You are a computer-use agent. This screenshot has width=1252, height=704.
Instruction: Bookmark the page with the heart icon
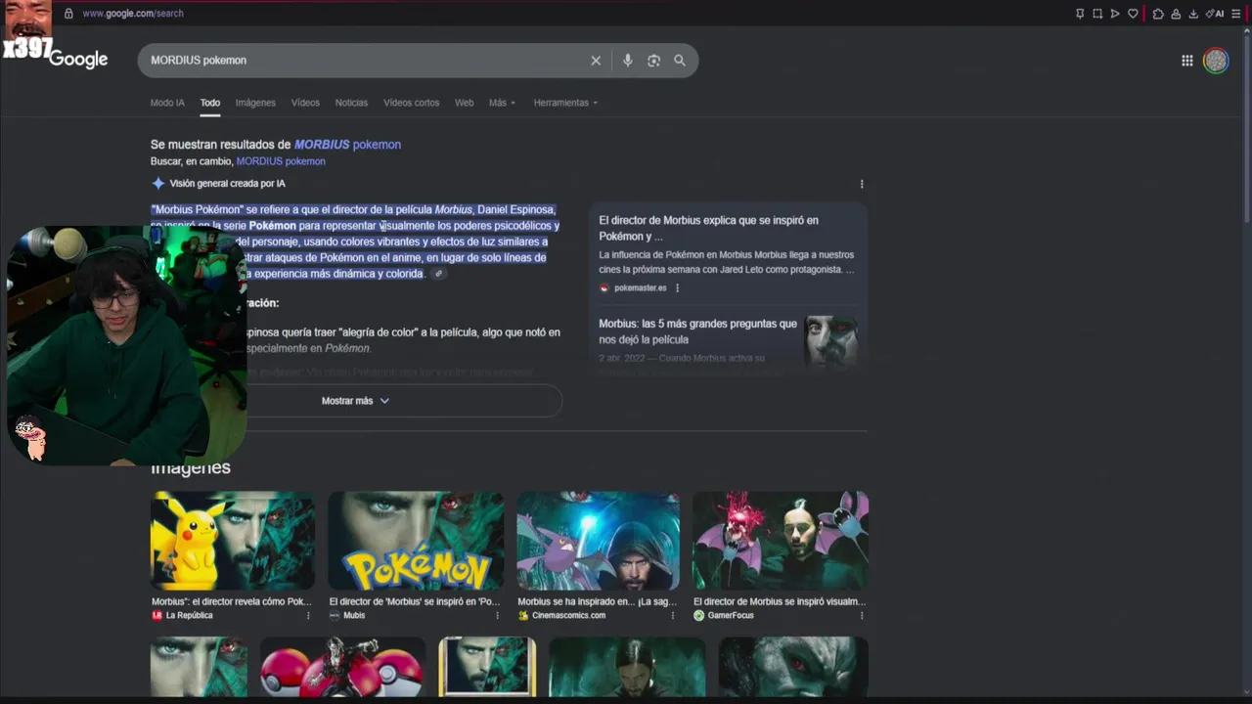pos(1133,14)
